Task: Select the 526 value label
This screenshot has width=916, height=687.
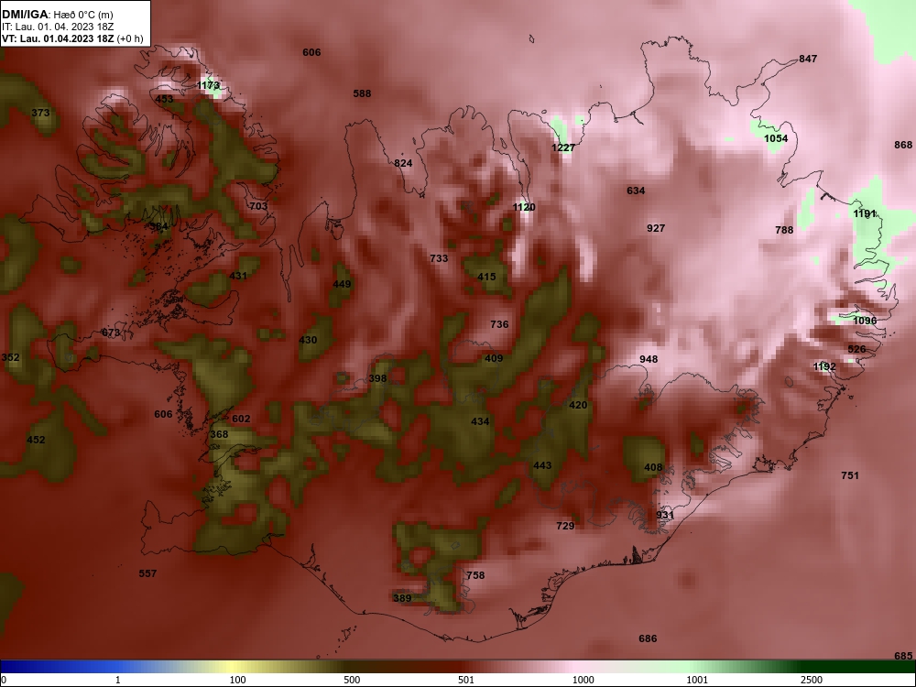Action: point(856,349)
